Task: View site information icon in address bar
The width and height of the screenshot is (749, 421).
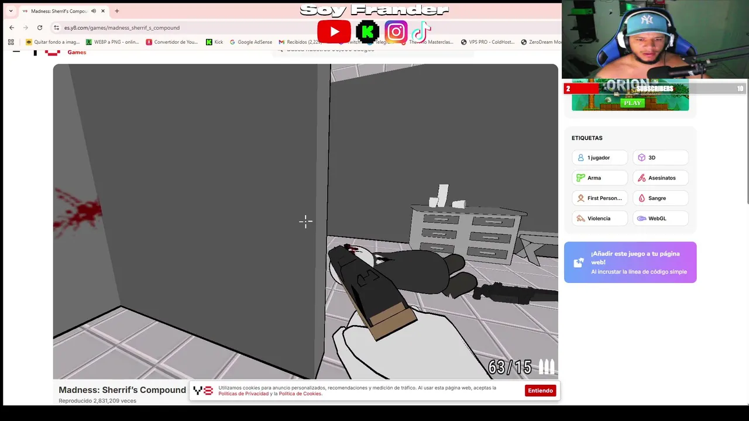Action: click(x=56, y=27)
